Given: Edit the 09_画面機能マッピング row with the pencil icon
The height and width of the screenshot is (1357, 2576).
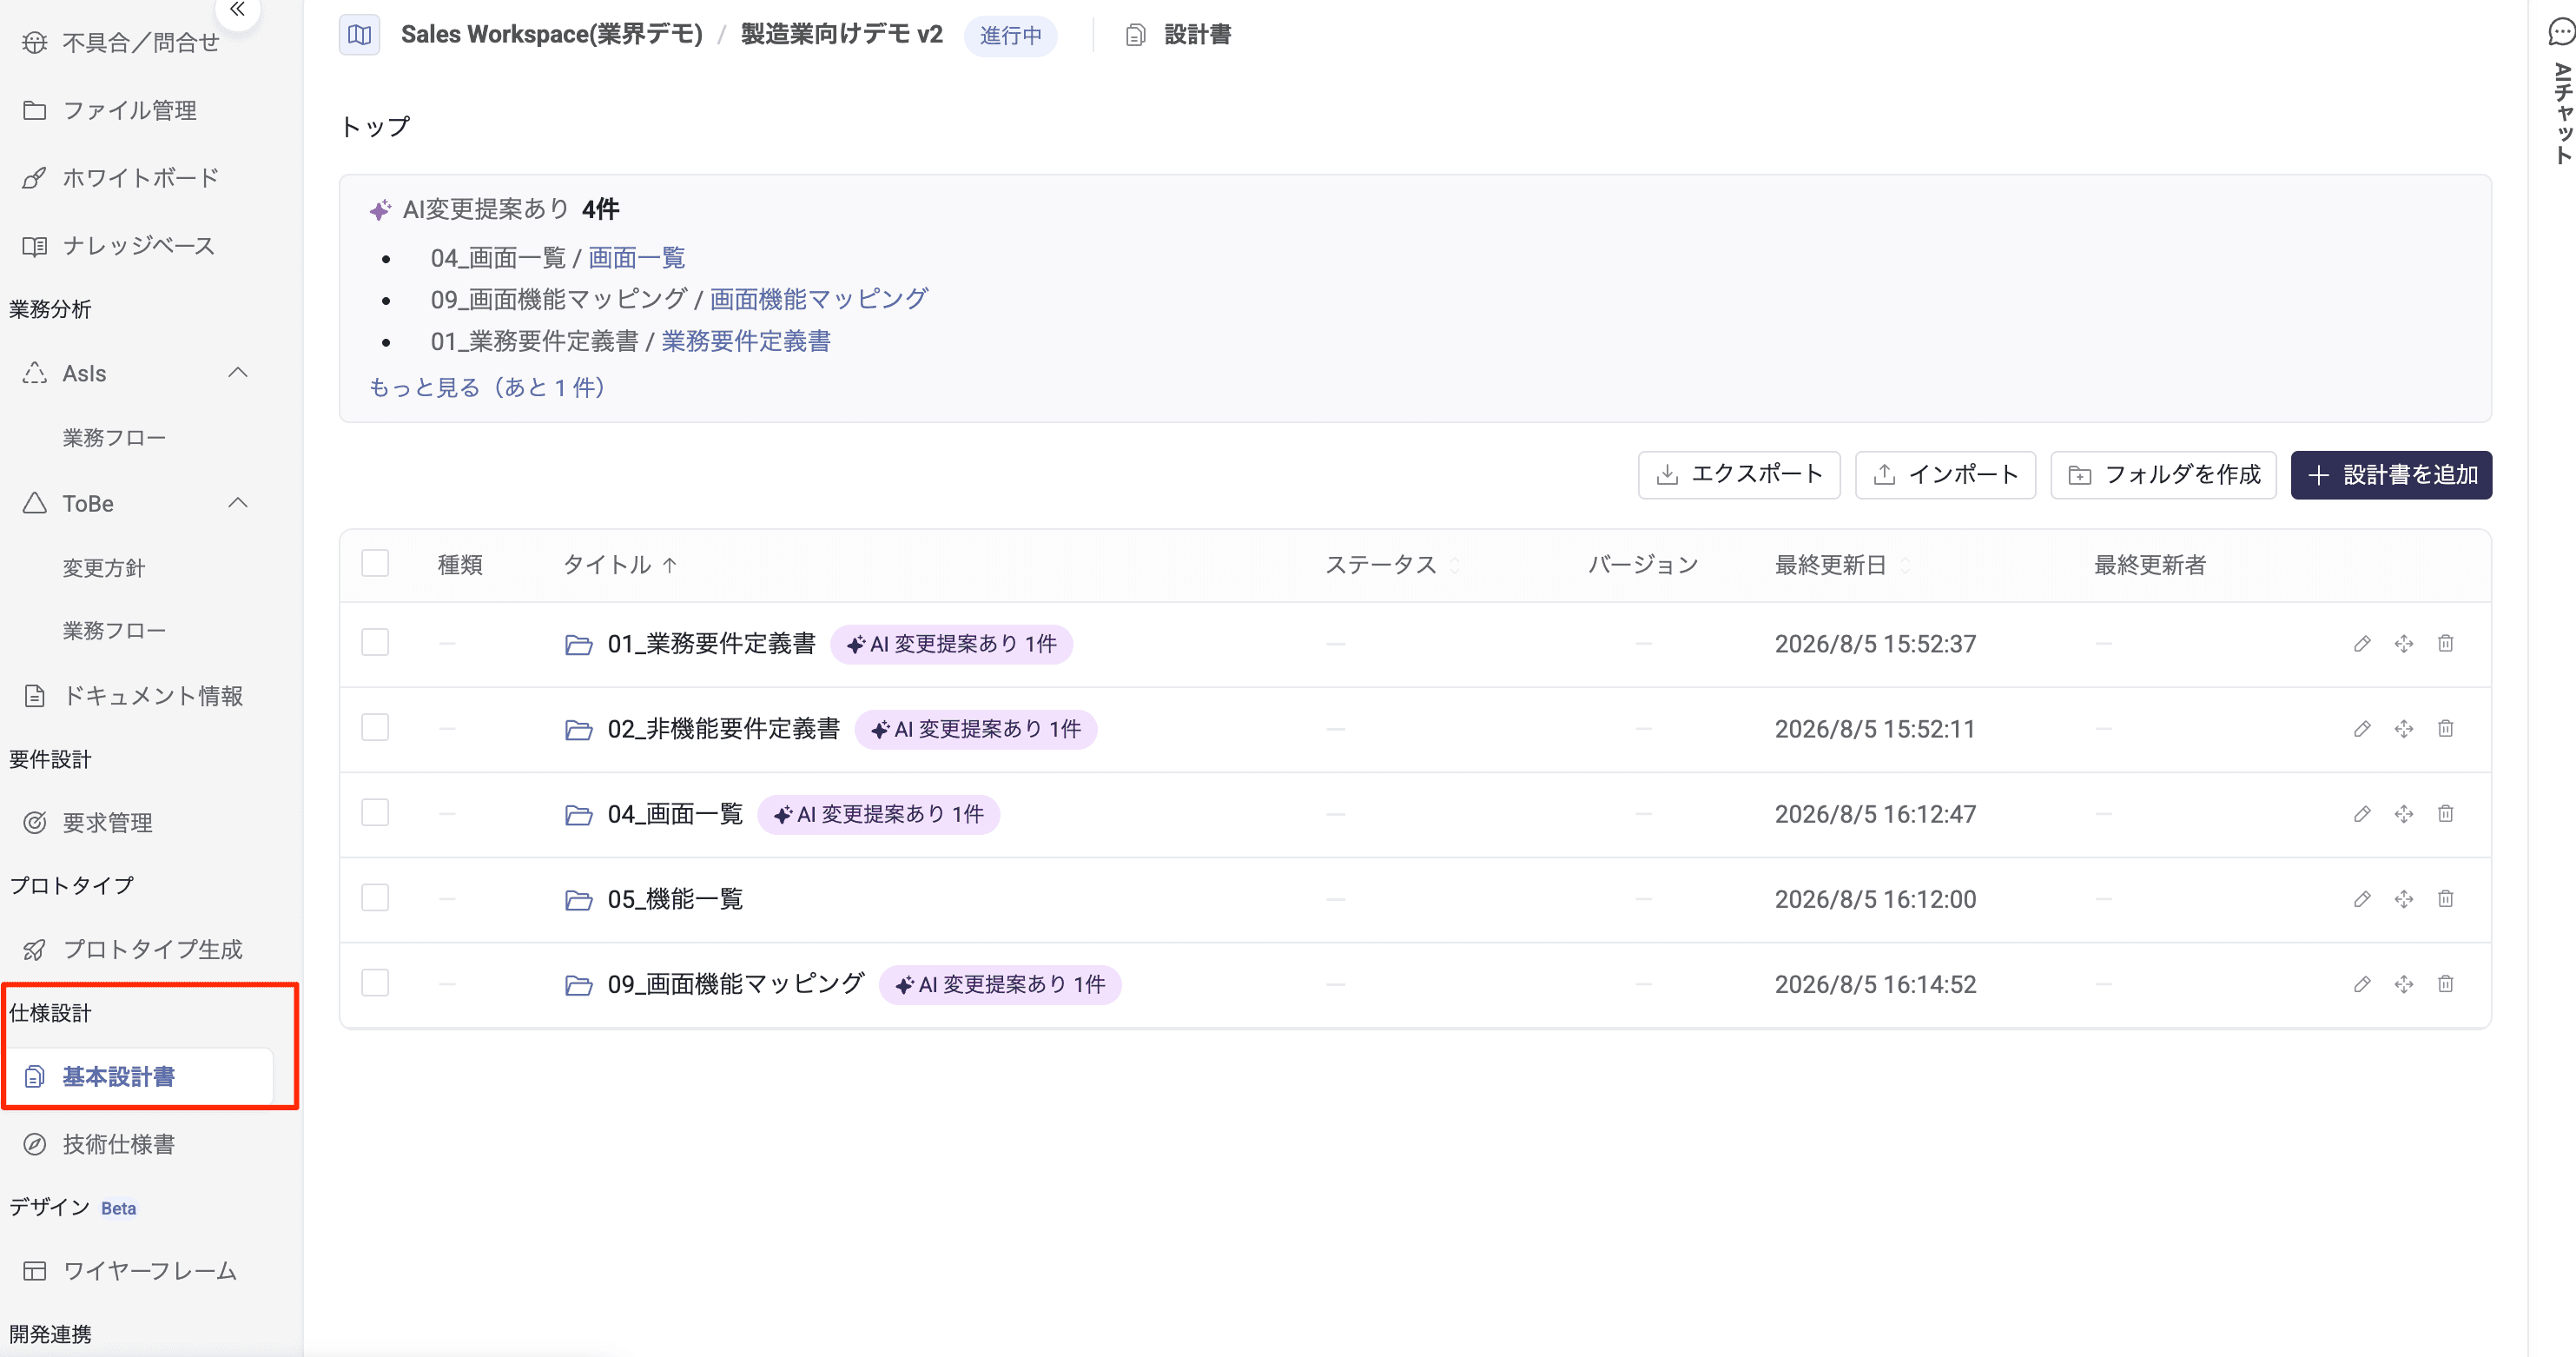Looking at the screenshot, I should coord(2362,984).
